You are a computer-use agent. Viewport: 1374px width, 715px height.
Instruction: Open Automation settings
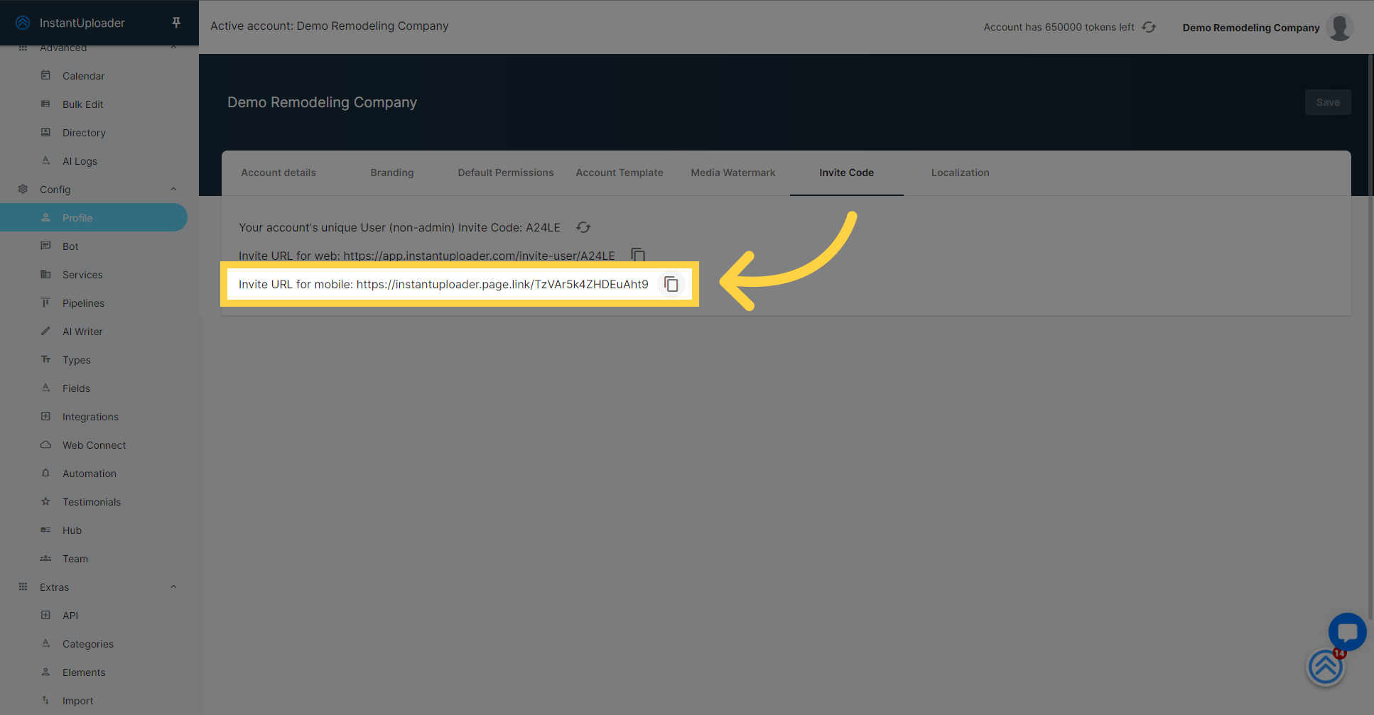(x=94, y=474)
